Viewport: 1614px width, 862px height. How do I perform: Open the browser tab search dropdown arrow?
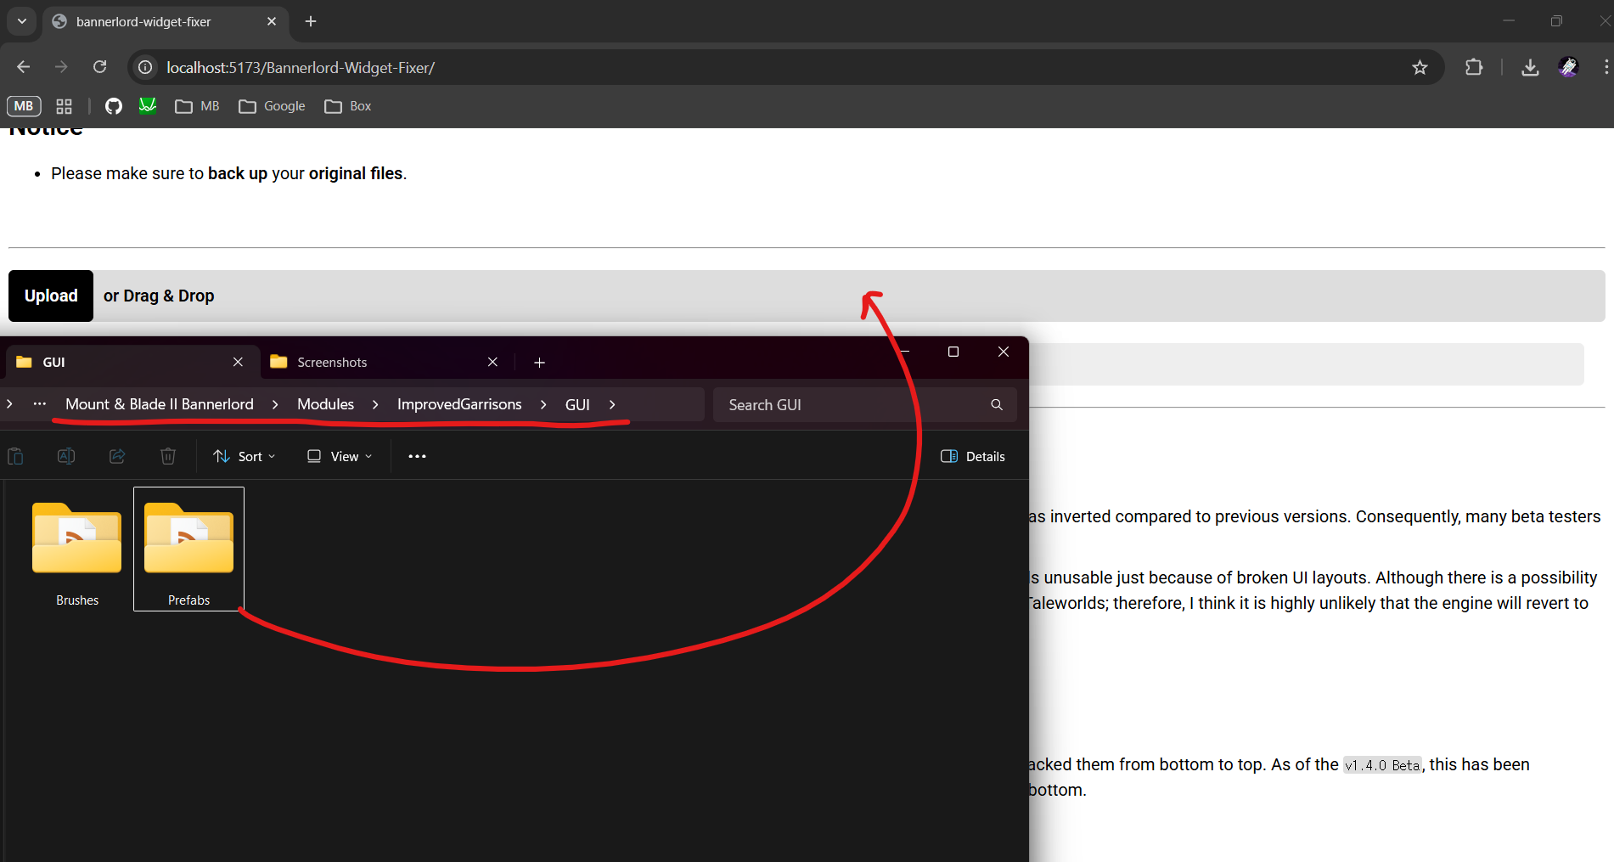tap(22, 21)
